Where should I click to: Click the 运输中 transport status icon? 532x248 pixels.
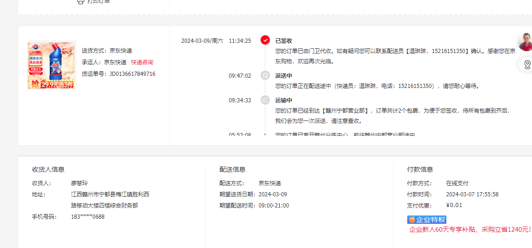tap(265, 100)
